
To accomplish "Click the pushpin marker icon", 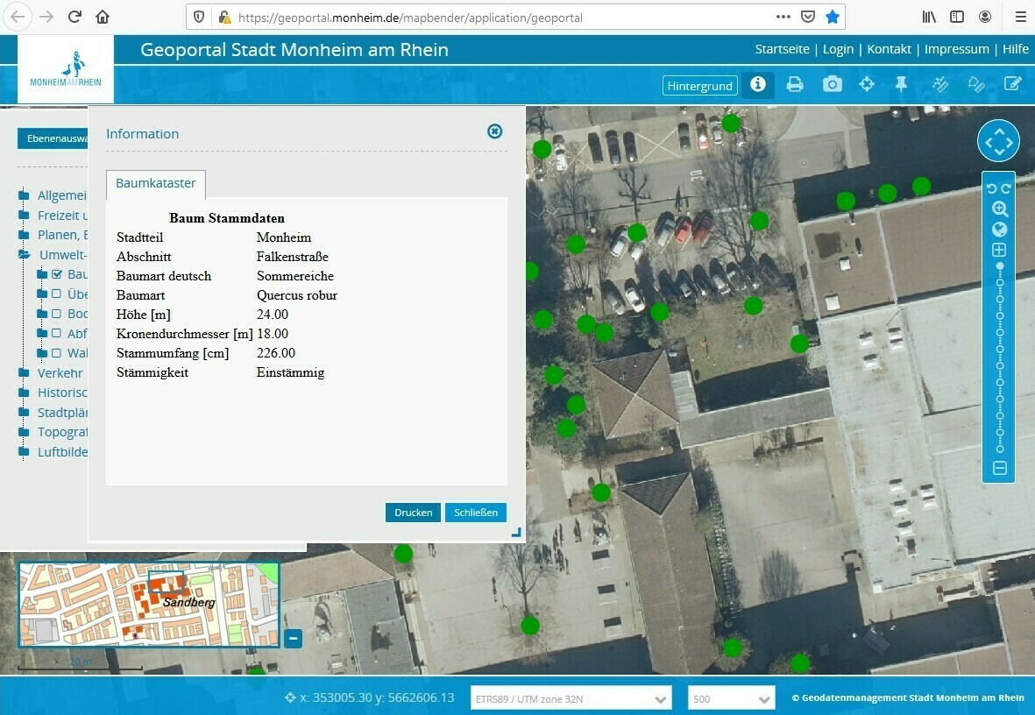I will point(902,85).
